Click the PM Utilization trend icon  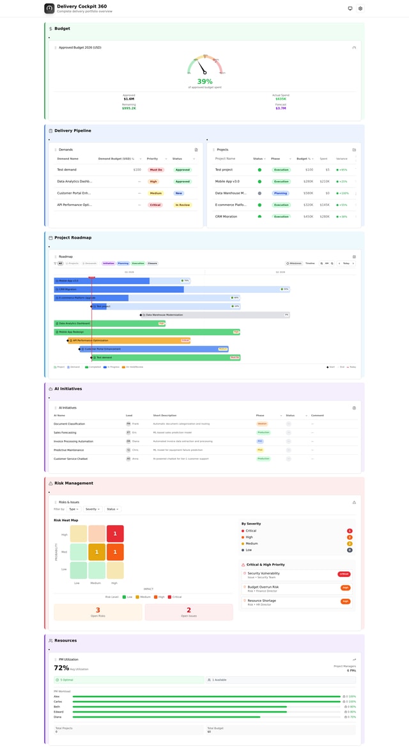(x=354, y=659)
